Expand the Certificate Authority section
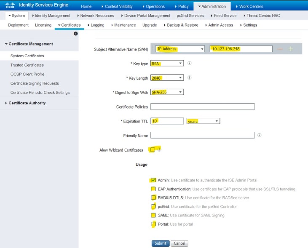This screenshot has width=308, height=248. click(26, 103)
